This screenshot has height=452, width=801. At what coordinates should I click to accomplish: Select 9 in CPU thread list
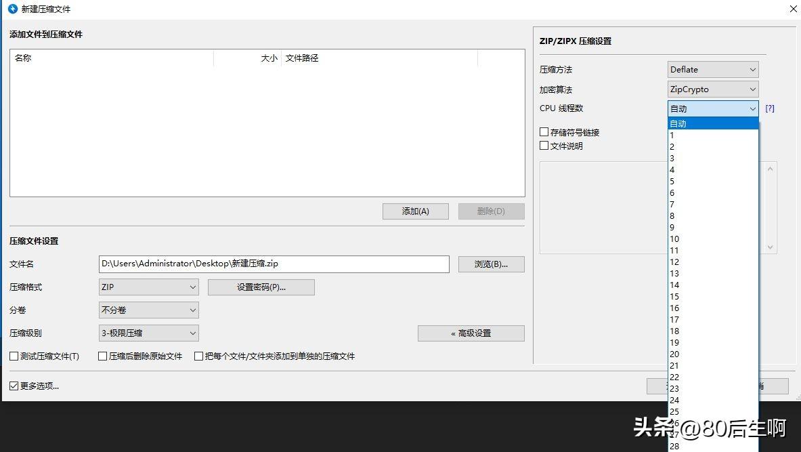(713, 228)
